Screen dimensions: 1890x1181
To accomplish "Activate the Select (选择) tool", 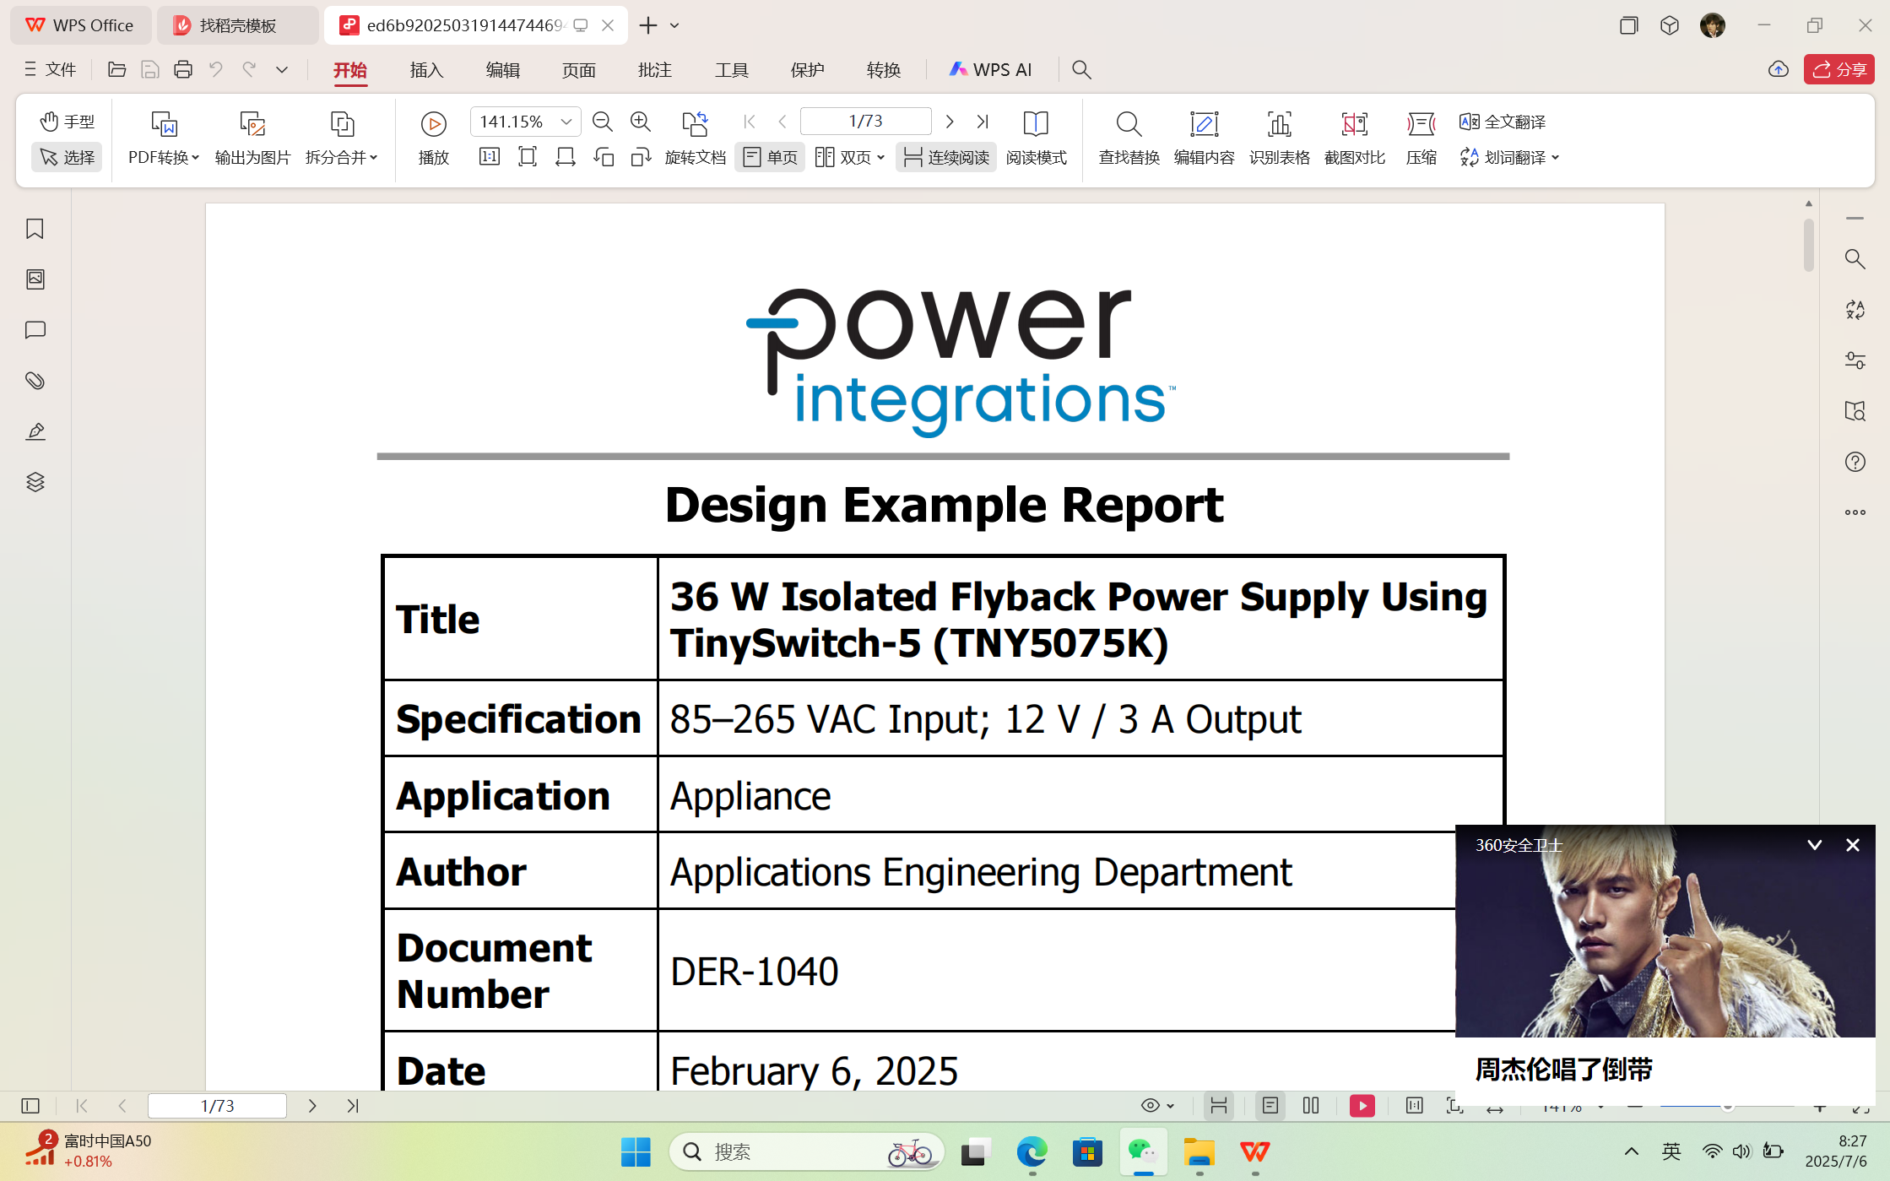I will point(67,157).
